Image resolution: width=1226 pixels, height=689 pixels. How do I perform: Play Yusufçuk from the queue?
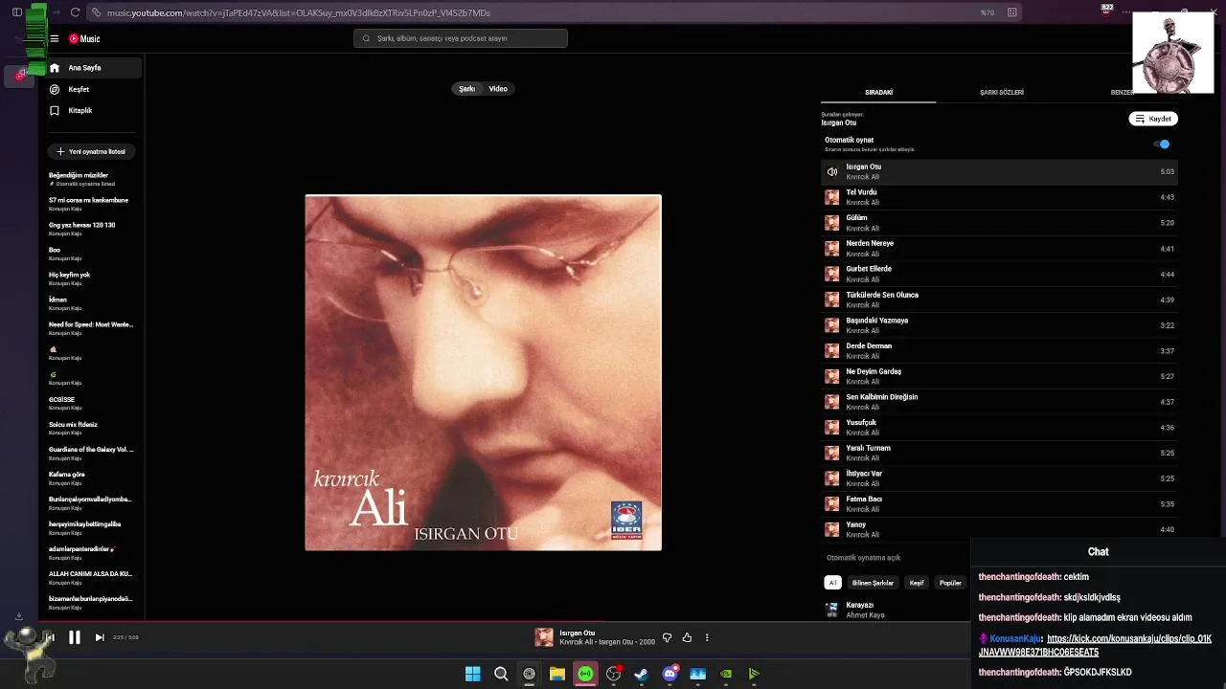pos(999,428)
